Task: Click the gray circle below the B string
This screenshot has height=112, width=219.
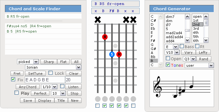Action: click(x=126, y=99)
